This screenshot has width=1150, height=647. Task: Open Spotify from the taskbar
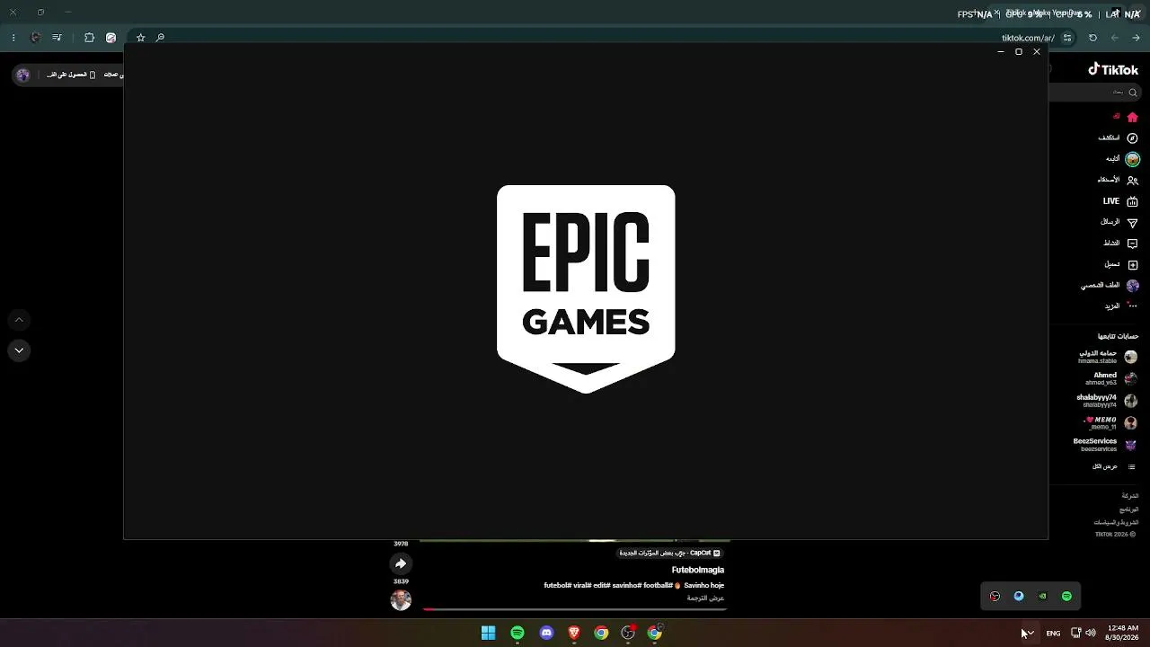(x=517, y=633)
